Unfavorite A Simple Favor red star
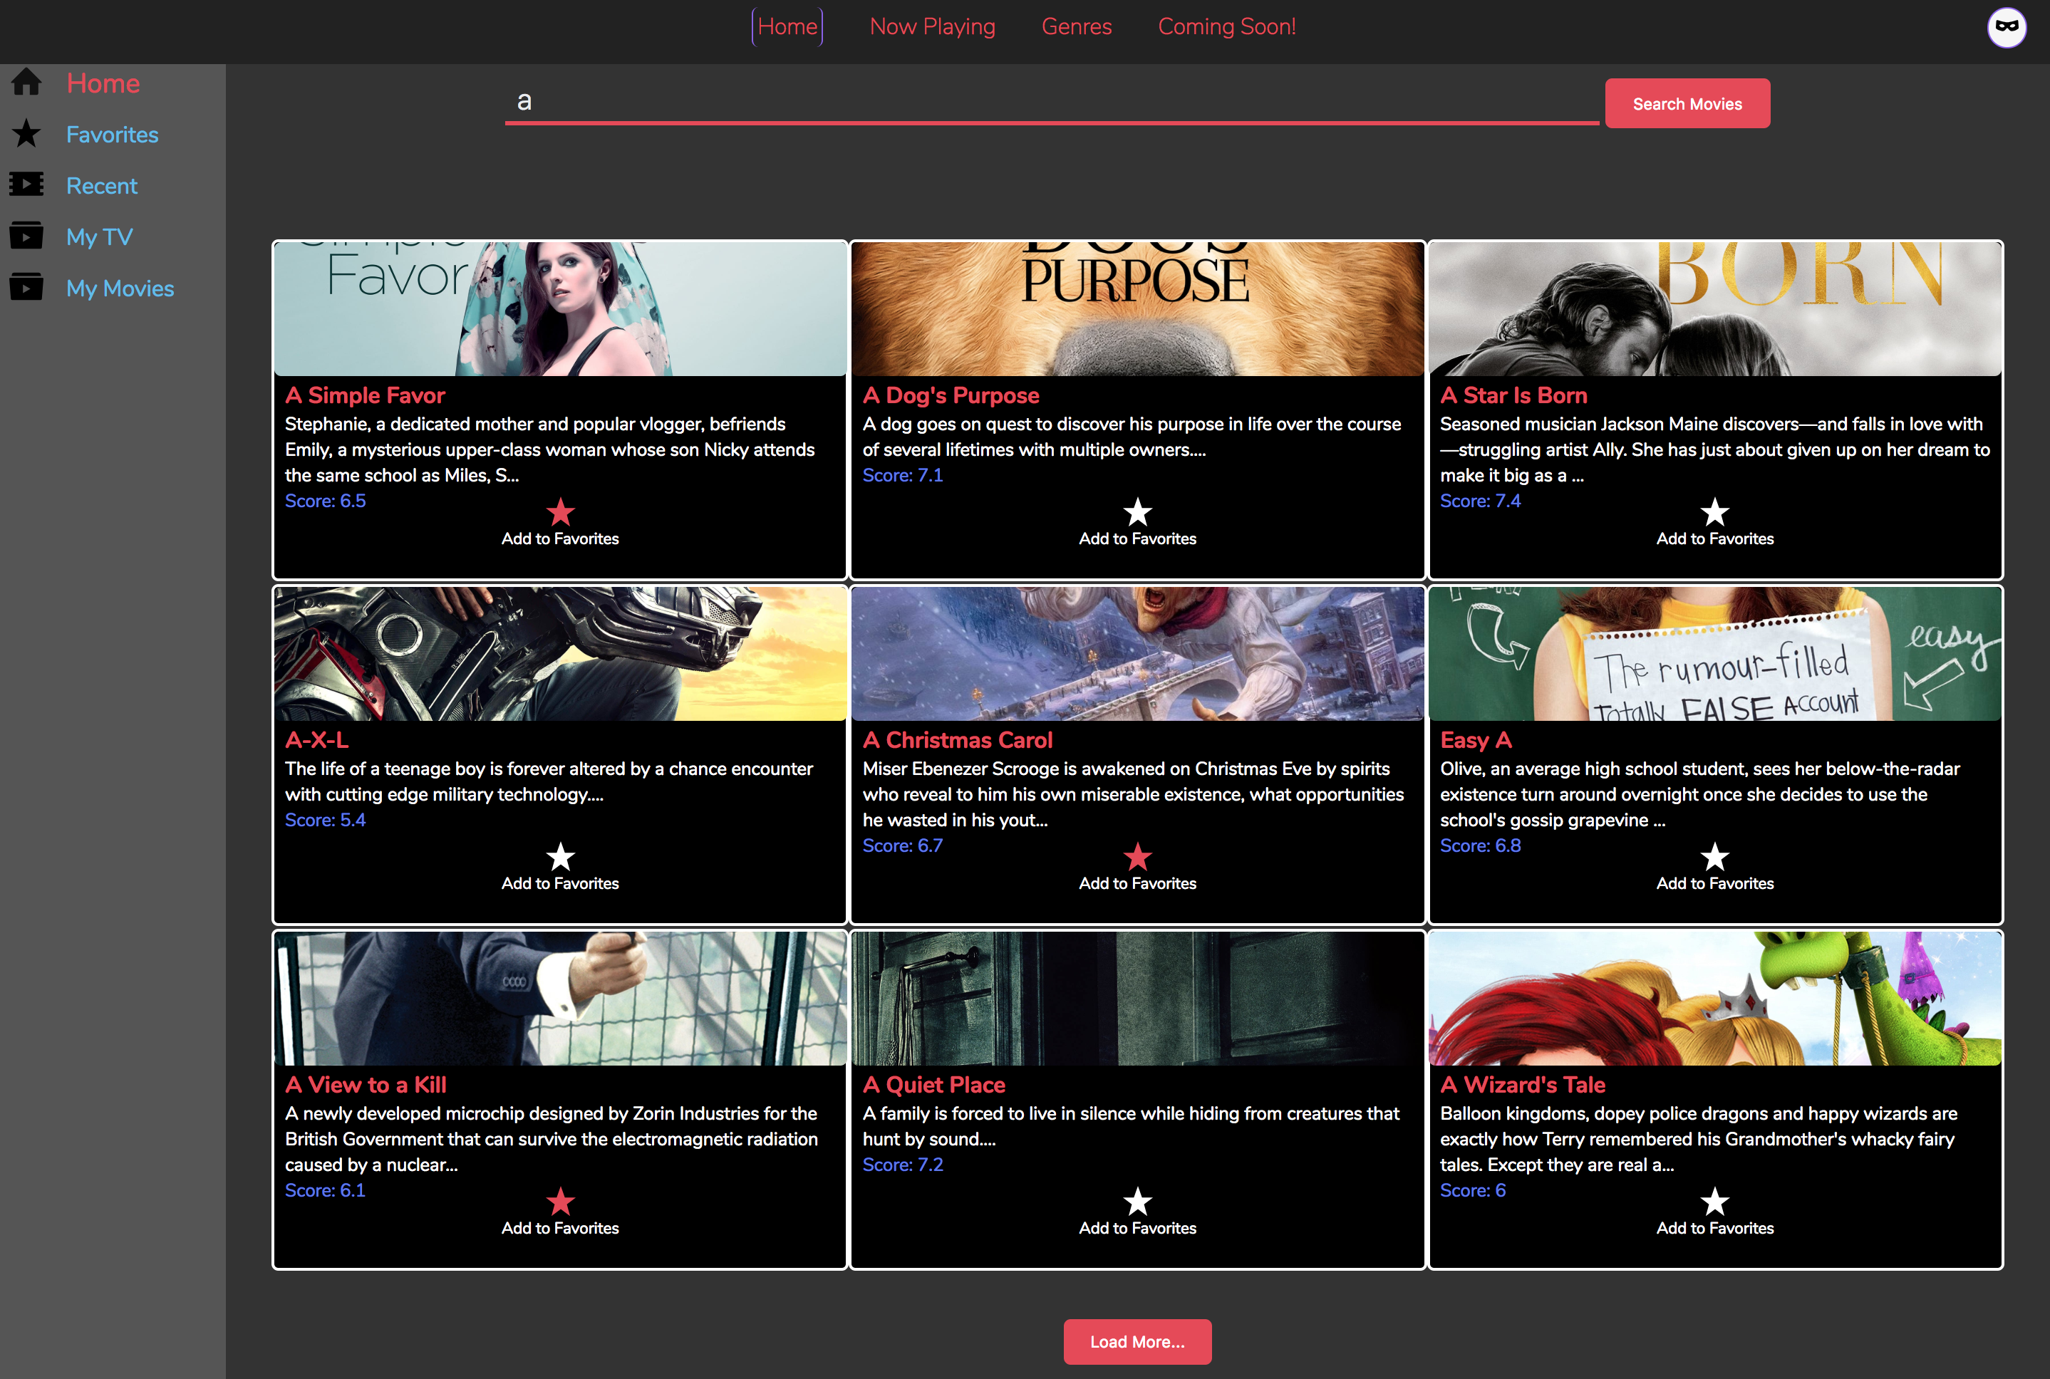Viewport: 2050px width, 1379px height. coord(559,512)
